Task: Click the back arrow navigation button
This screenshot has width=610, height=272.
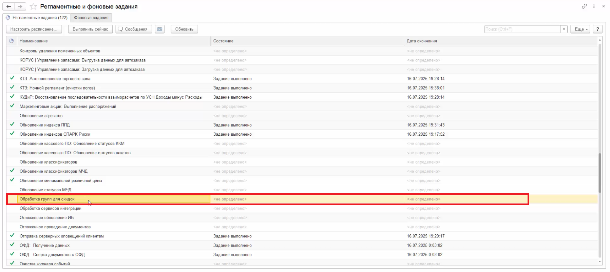Action: (x=8, y=6)
